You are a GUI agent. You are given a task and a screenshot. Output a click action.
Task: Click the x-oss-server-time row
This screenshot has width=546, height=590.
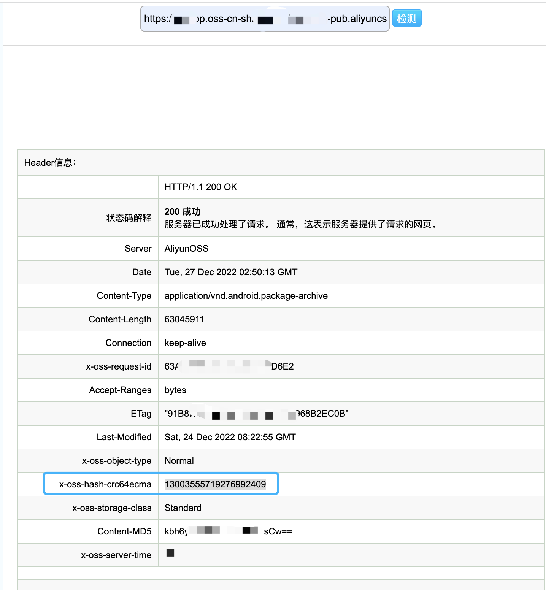click(170, 555)
